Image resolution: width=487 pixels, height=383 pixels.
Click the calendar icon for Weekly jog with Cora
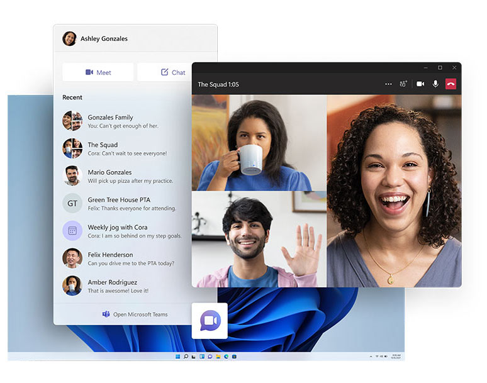click(x=72, y=231)
